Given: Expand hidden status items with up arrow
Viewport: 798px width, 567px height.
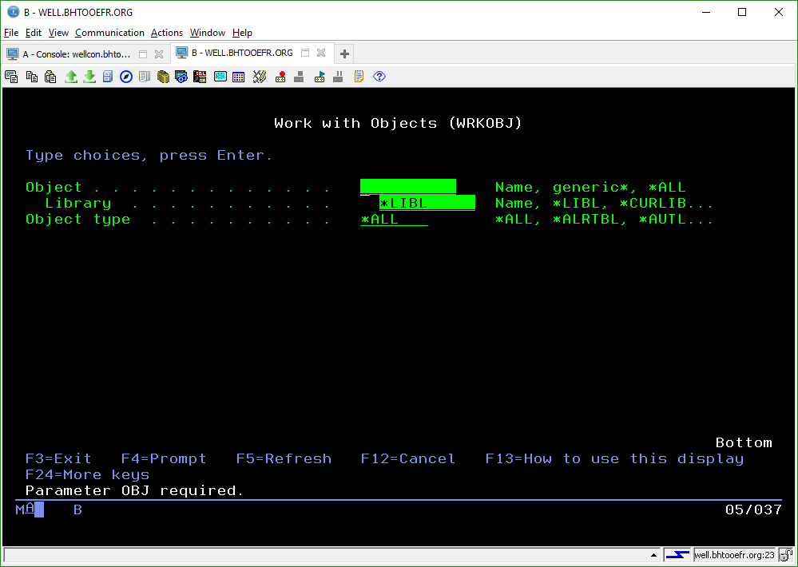Looking at the screenshot, I should [653, 554].
